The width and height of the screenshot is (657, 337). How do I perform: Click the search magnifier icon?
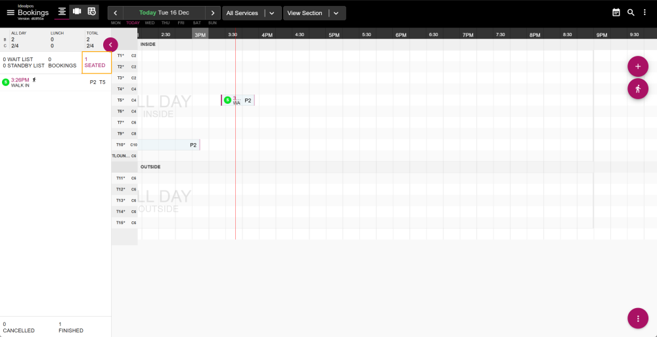click(631, 12)
